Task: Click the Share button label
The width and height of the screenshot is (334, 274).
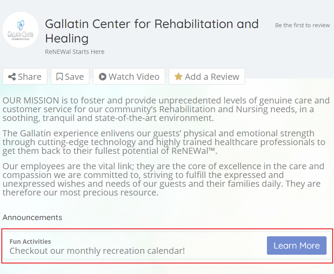Action: [30, 77]
